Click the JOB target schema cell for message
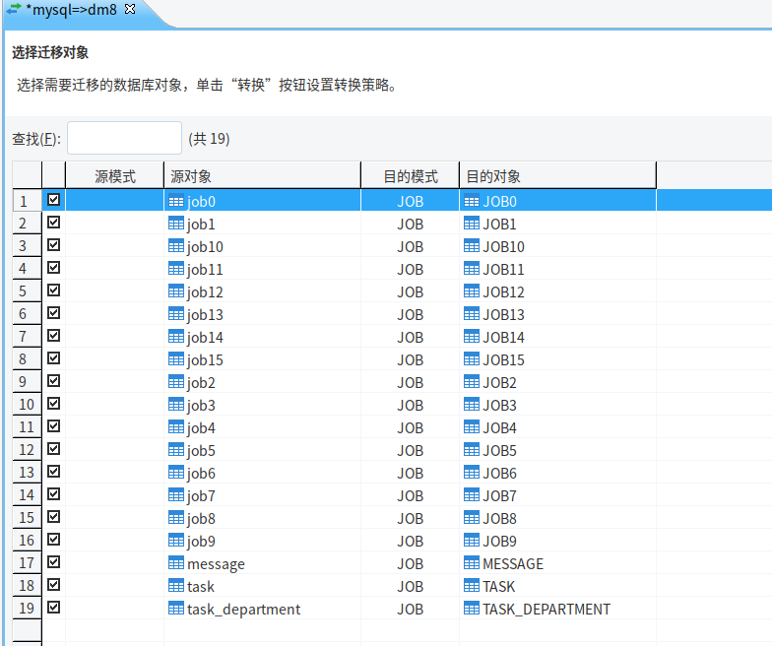The height and width of the screenshot is (646, 772). [410, 563]
